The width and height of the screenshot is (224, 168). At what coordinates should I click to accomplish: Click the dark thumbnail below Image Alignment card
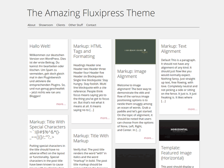(x=135, y=158)
